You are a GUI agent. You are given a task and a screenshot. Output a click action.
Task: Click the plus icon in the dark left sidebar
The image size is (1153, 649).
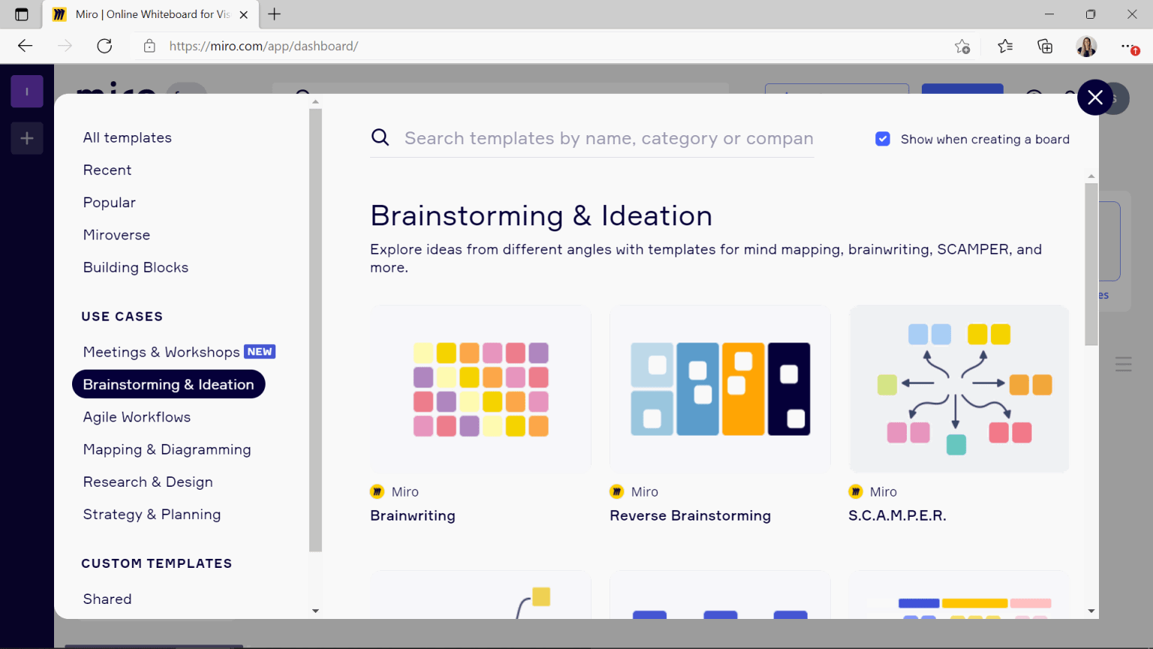coord(27,138)
